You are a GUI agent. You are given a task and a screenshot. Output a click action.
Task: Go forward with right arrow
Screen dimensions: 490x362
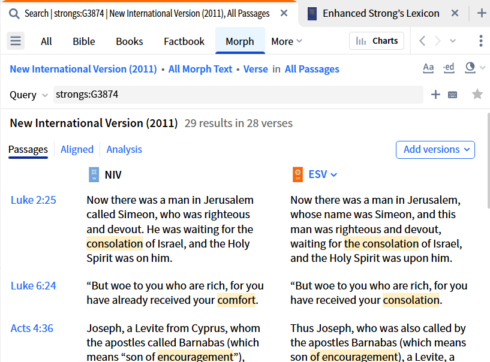coord(438,41)
